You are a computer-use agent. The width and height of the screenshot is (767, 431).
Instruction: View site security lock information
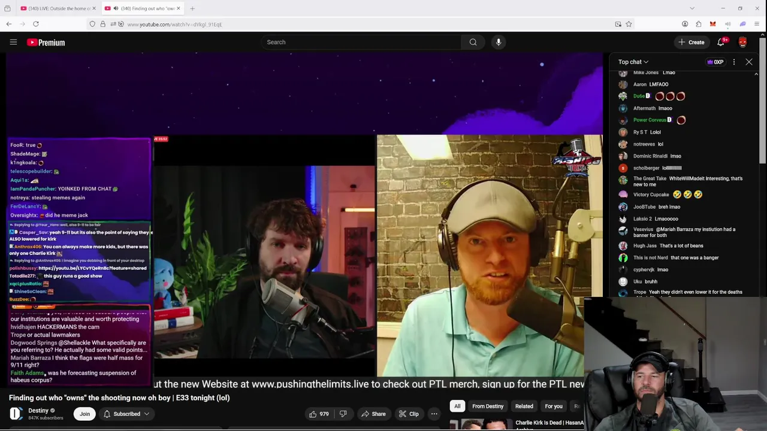[102, 24]
